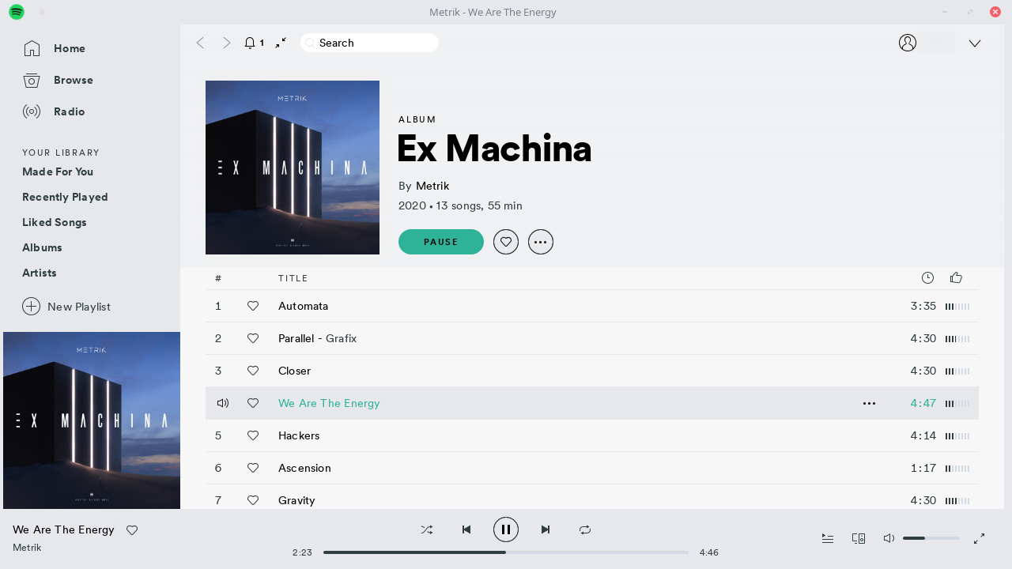Open Made For You library section

pyautogui.click(x=58, y=171)
